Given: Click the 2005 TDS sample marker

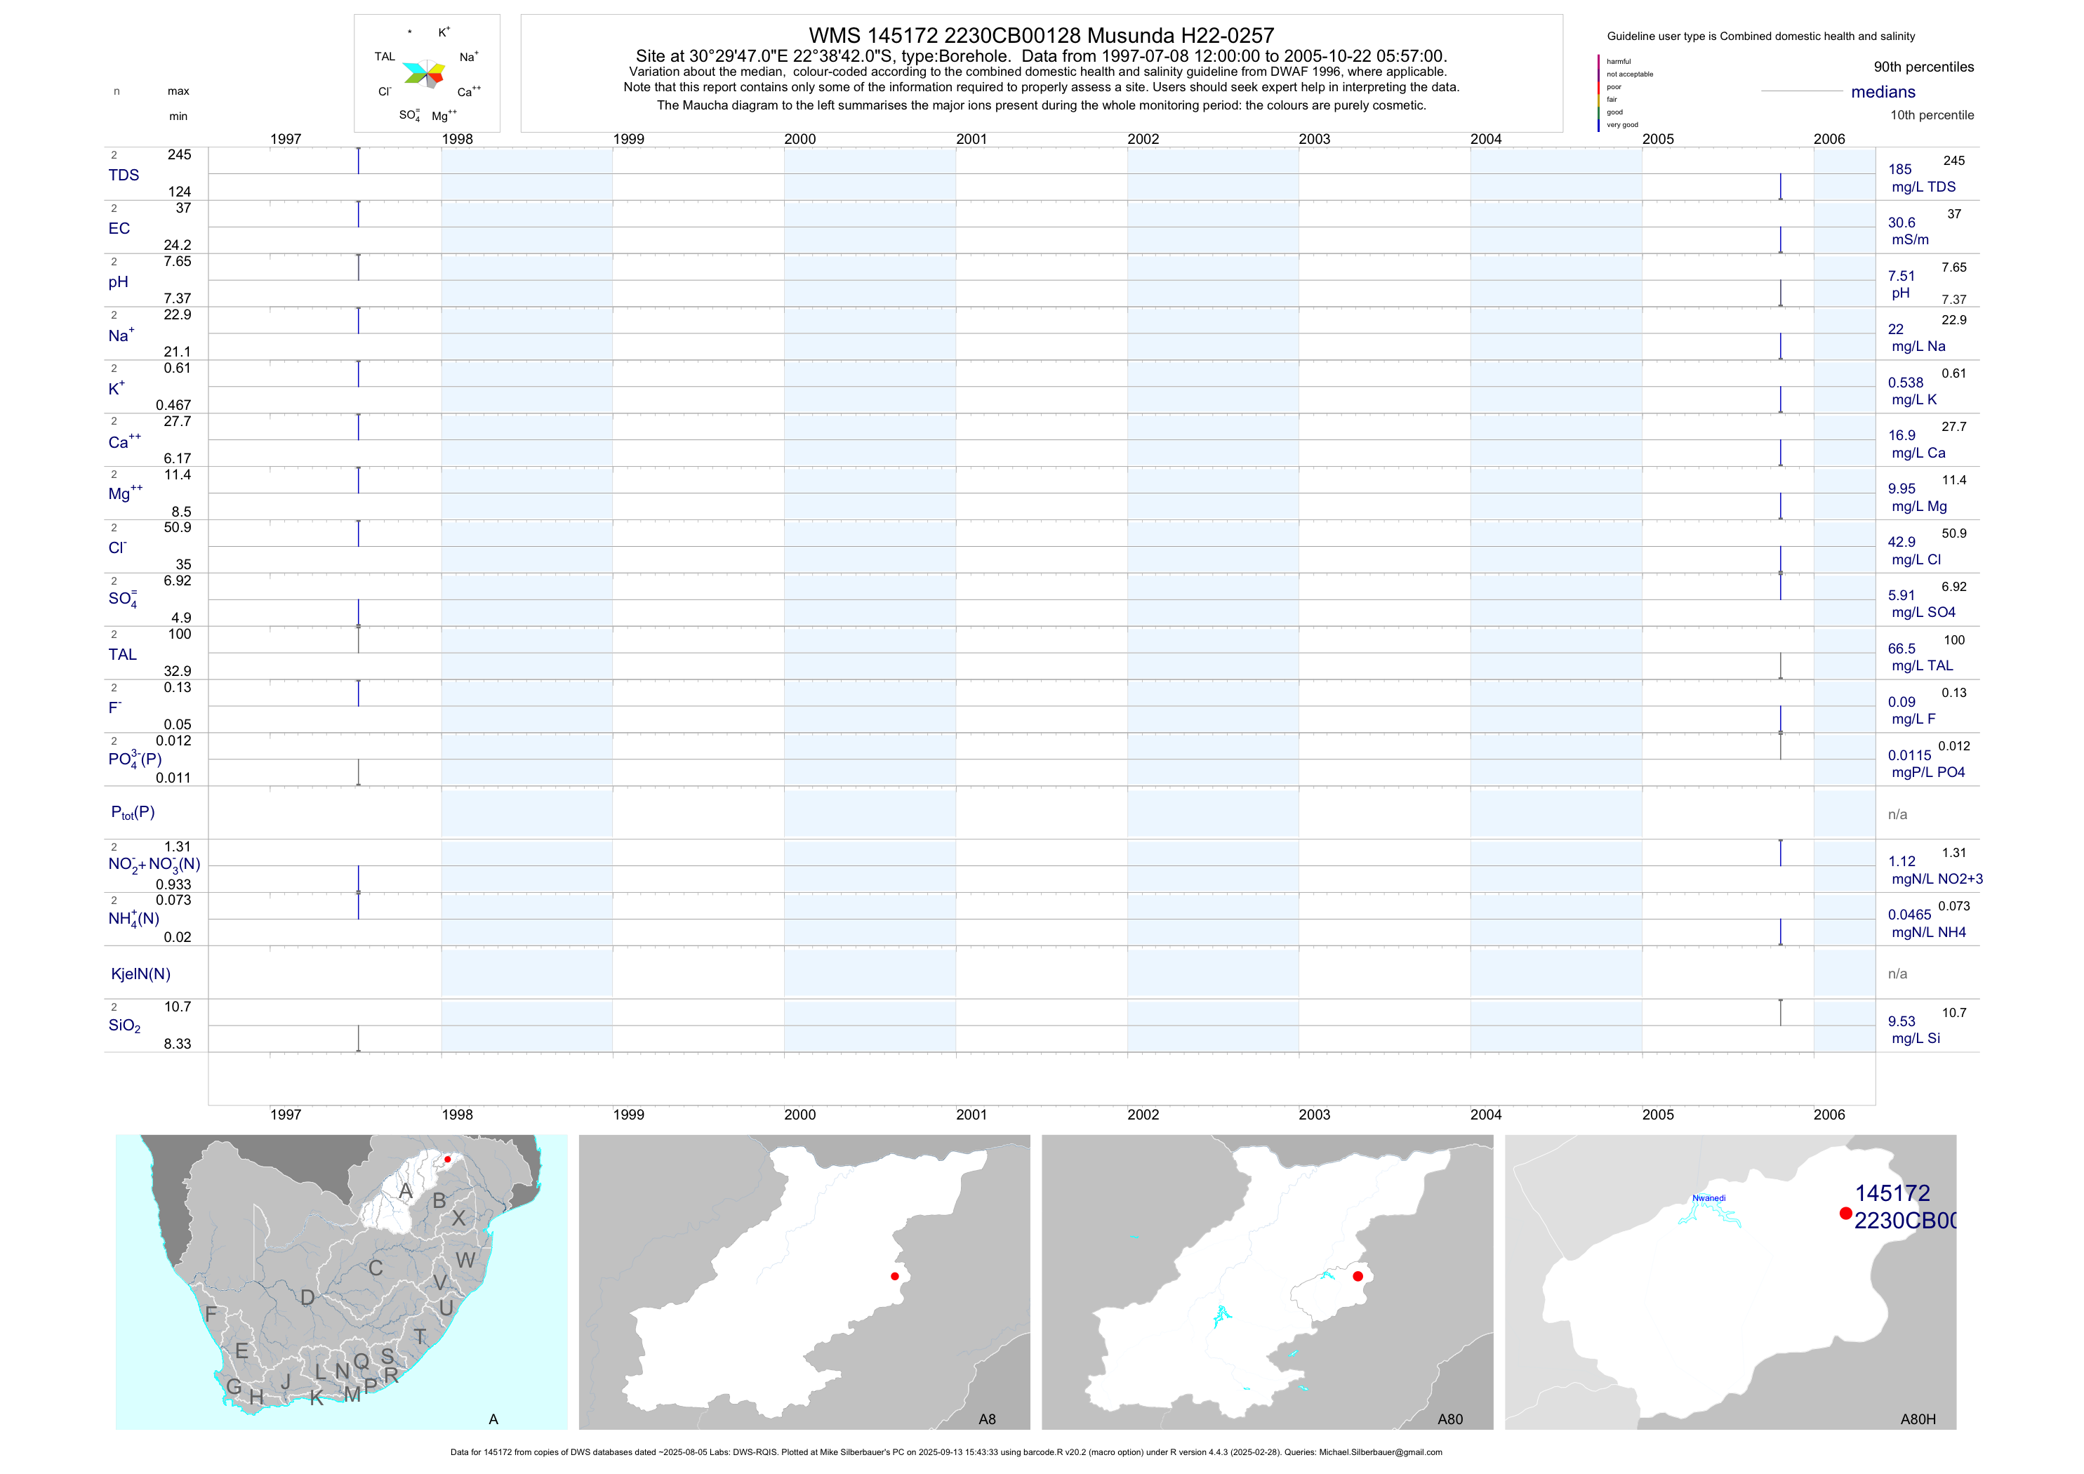Looking at the screenshot, I should (1780, 187).
